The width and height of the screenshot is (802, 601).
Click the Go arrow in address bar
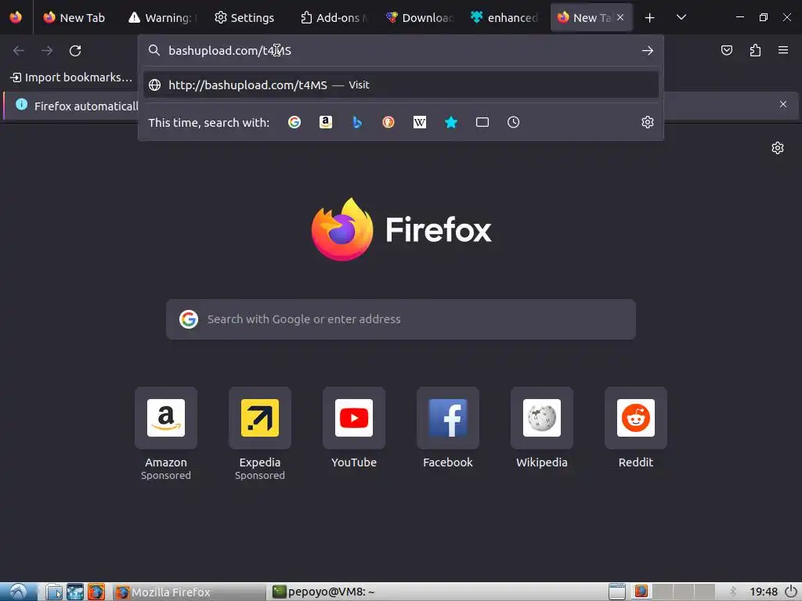pyautogui.click(x=648, y=51)
